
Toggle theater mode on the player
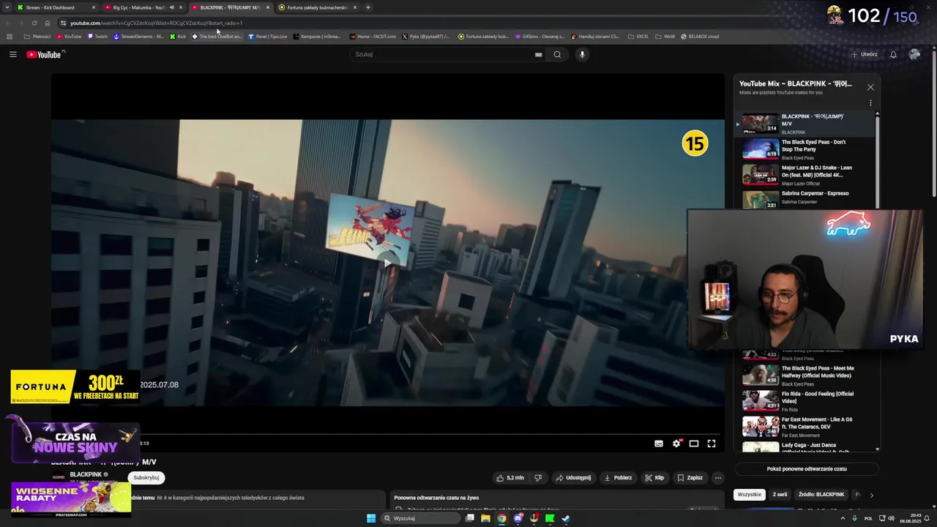click(x=694, y=444)
